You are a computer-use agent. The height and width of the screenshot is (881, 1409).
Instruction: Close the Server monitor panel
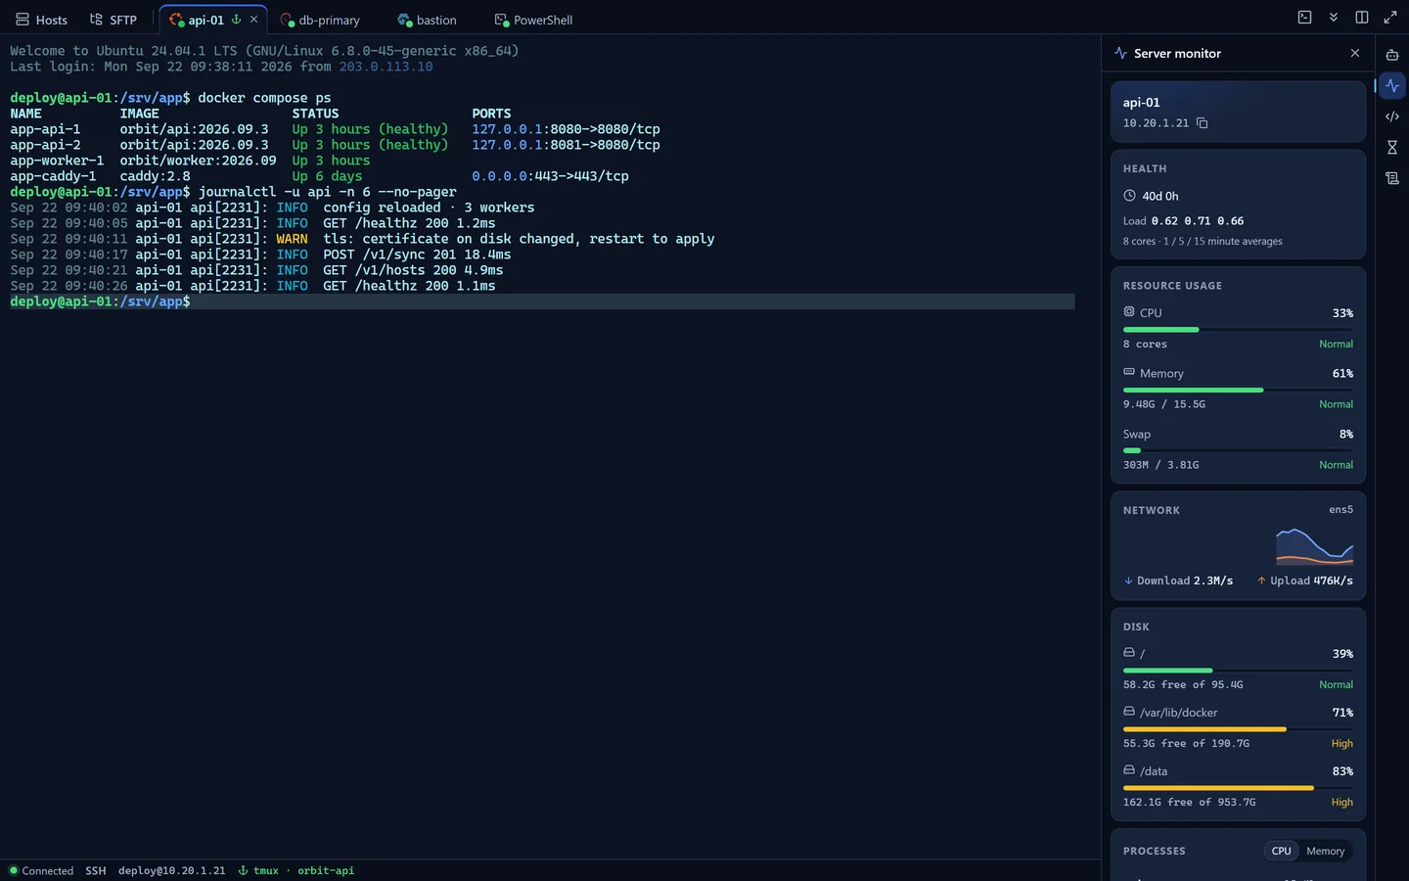[1355, 53]
